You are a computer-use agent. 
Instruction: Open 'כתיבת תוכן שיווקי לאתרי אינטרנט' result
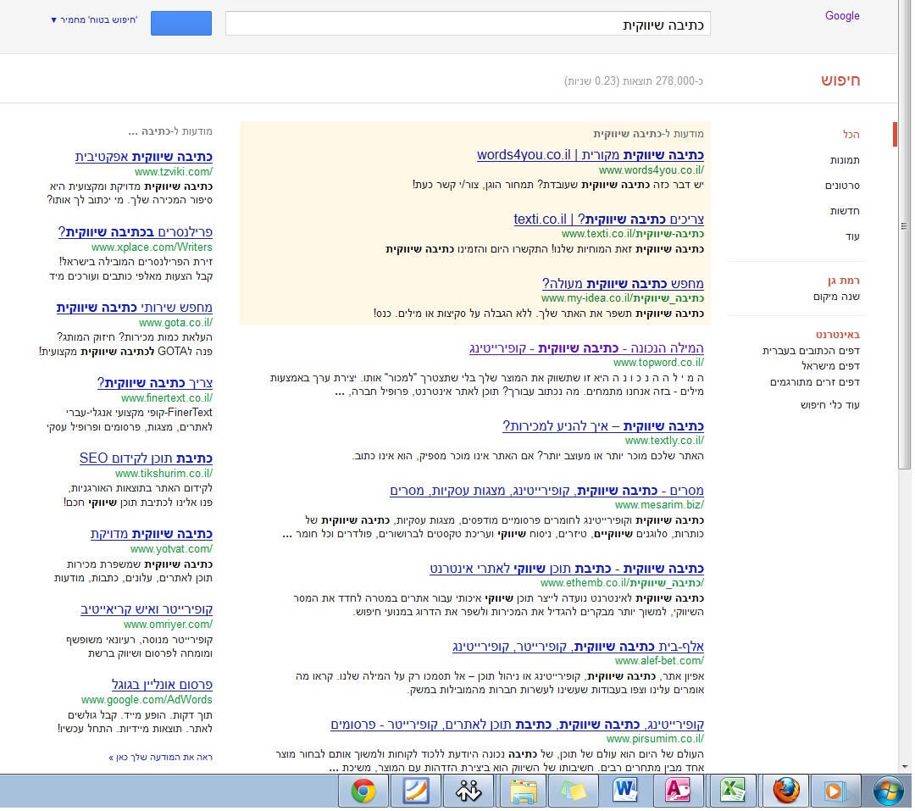pos(567,569)
